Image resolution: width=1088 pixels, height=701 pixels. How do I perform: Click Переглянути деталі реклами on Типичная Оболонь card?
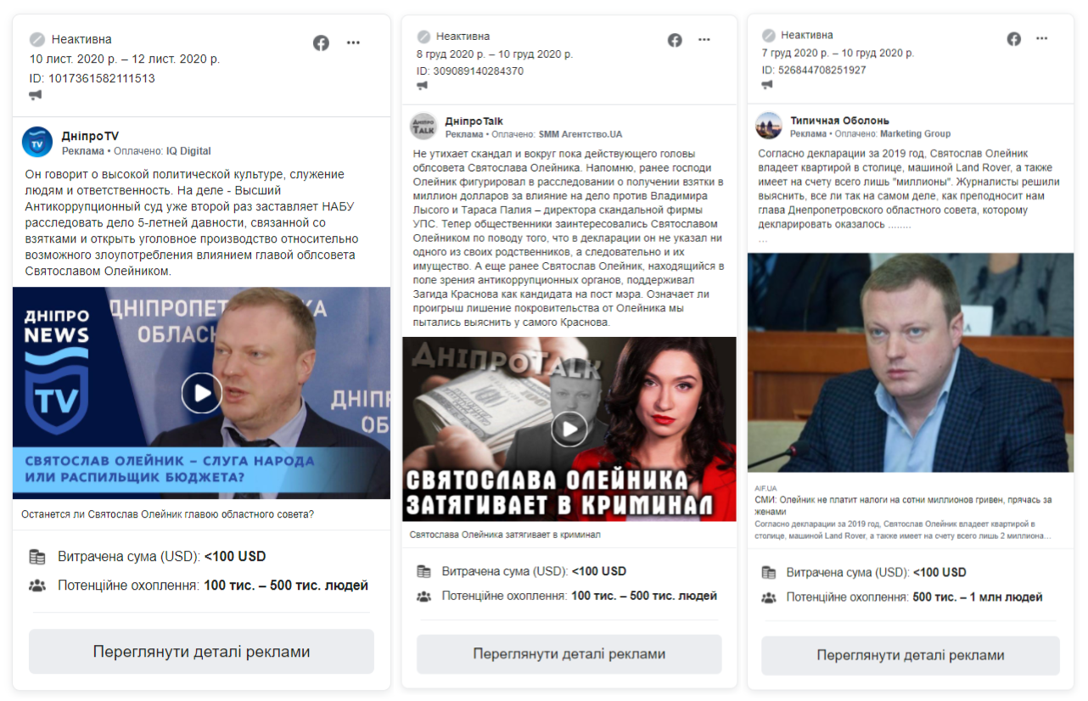[x=911, y=655]
